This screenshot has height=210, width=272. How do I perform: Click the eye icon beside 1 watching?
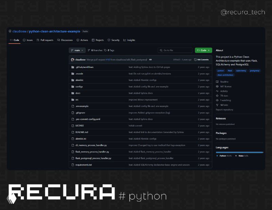coord(217,100)
